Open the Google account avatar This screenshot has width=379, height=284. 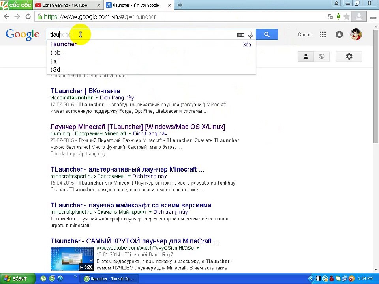point(356,34)
